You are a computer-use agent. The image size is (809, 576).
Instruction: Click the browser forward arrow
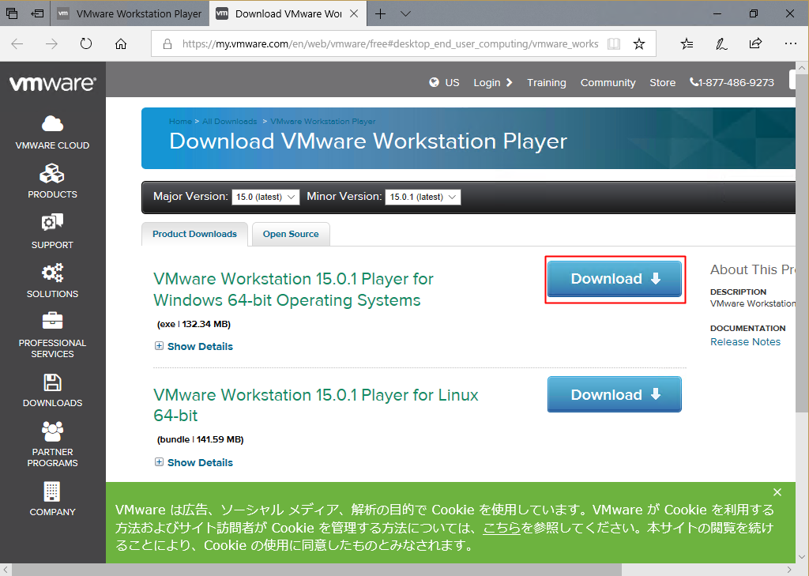[51, 44]
